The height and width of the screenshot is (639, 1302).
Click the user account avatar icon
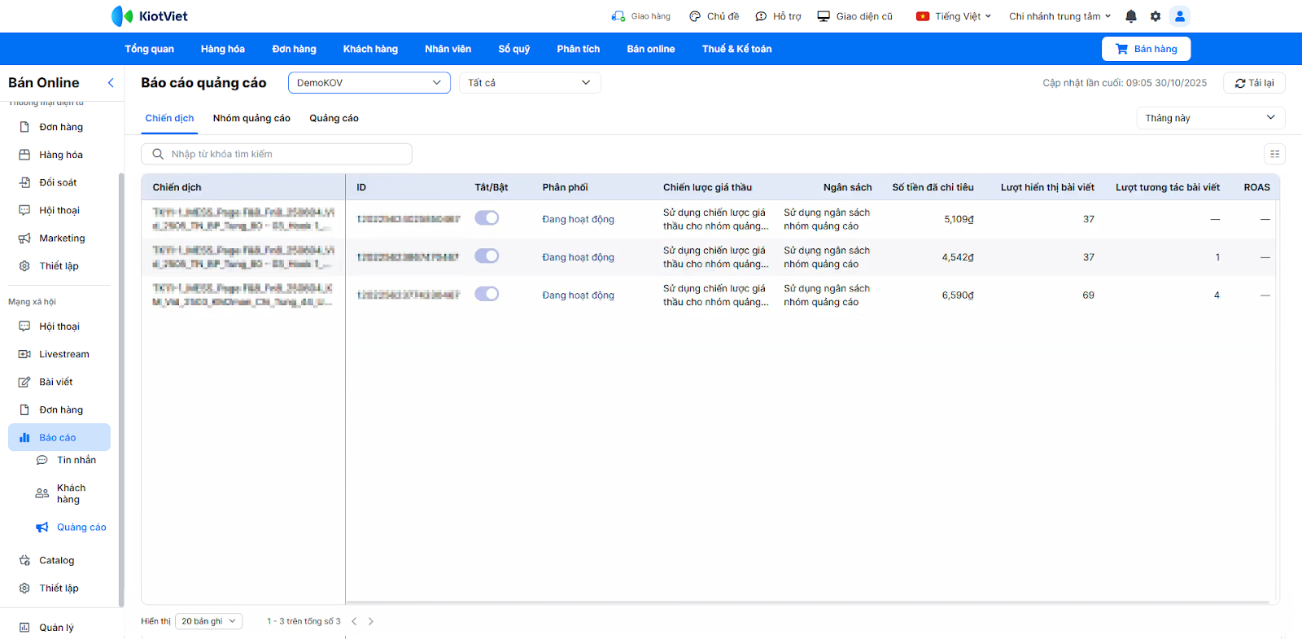pyautogui.click(x=1179, y=16)
